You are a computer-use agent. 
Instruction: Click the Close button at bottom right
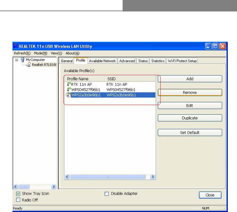click(210, 195)
